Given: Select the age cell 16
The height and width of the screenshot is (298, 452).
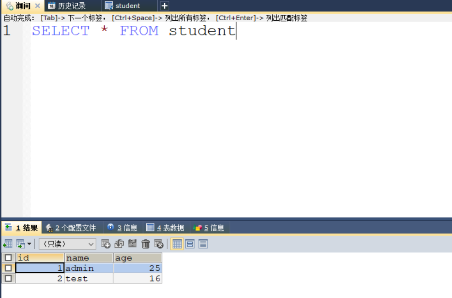Looking at the screenshot, I should pos(138,278).
